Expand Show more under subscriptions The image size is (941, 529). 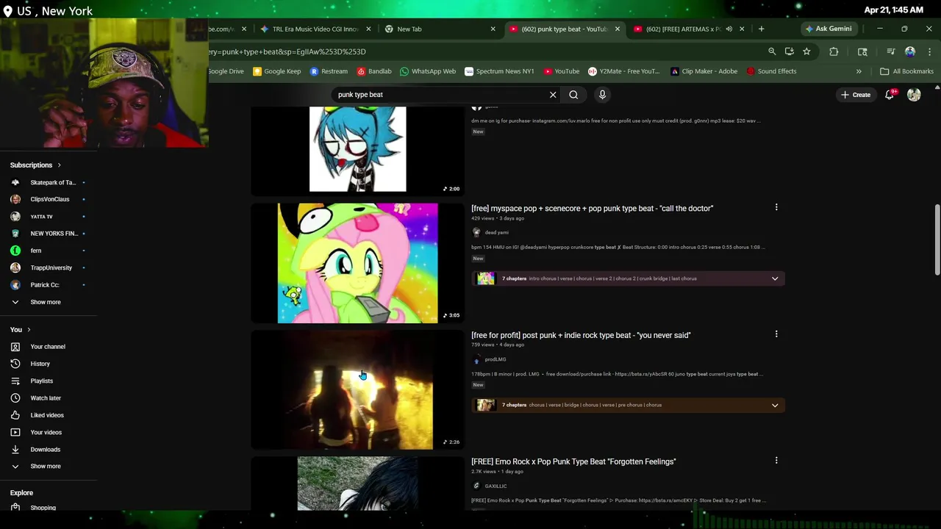[49, 302]
